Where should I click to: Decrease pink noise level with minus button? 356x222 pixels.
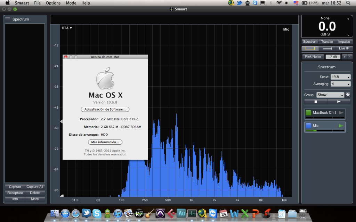point(350,57)
